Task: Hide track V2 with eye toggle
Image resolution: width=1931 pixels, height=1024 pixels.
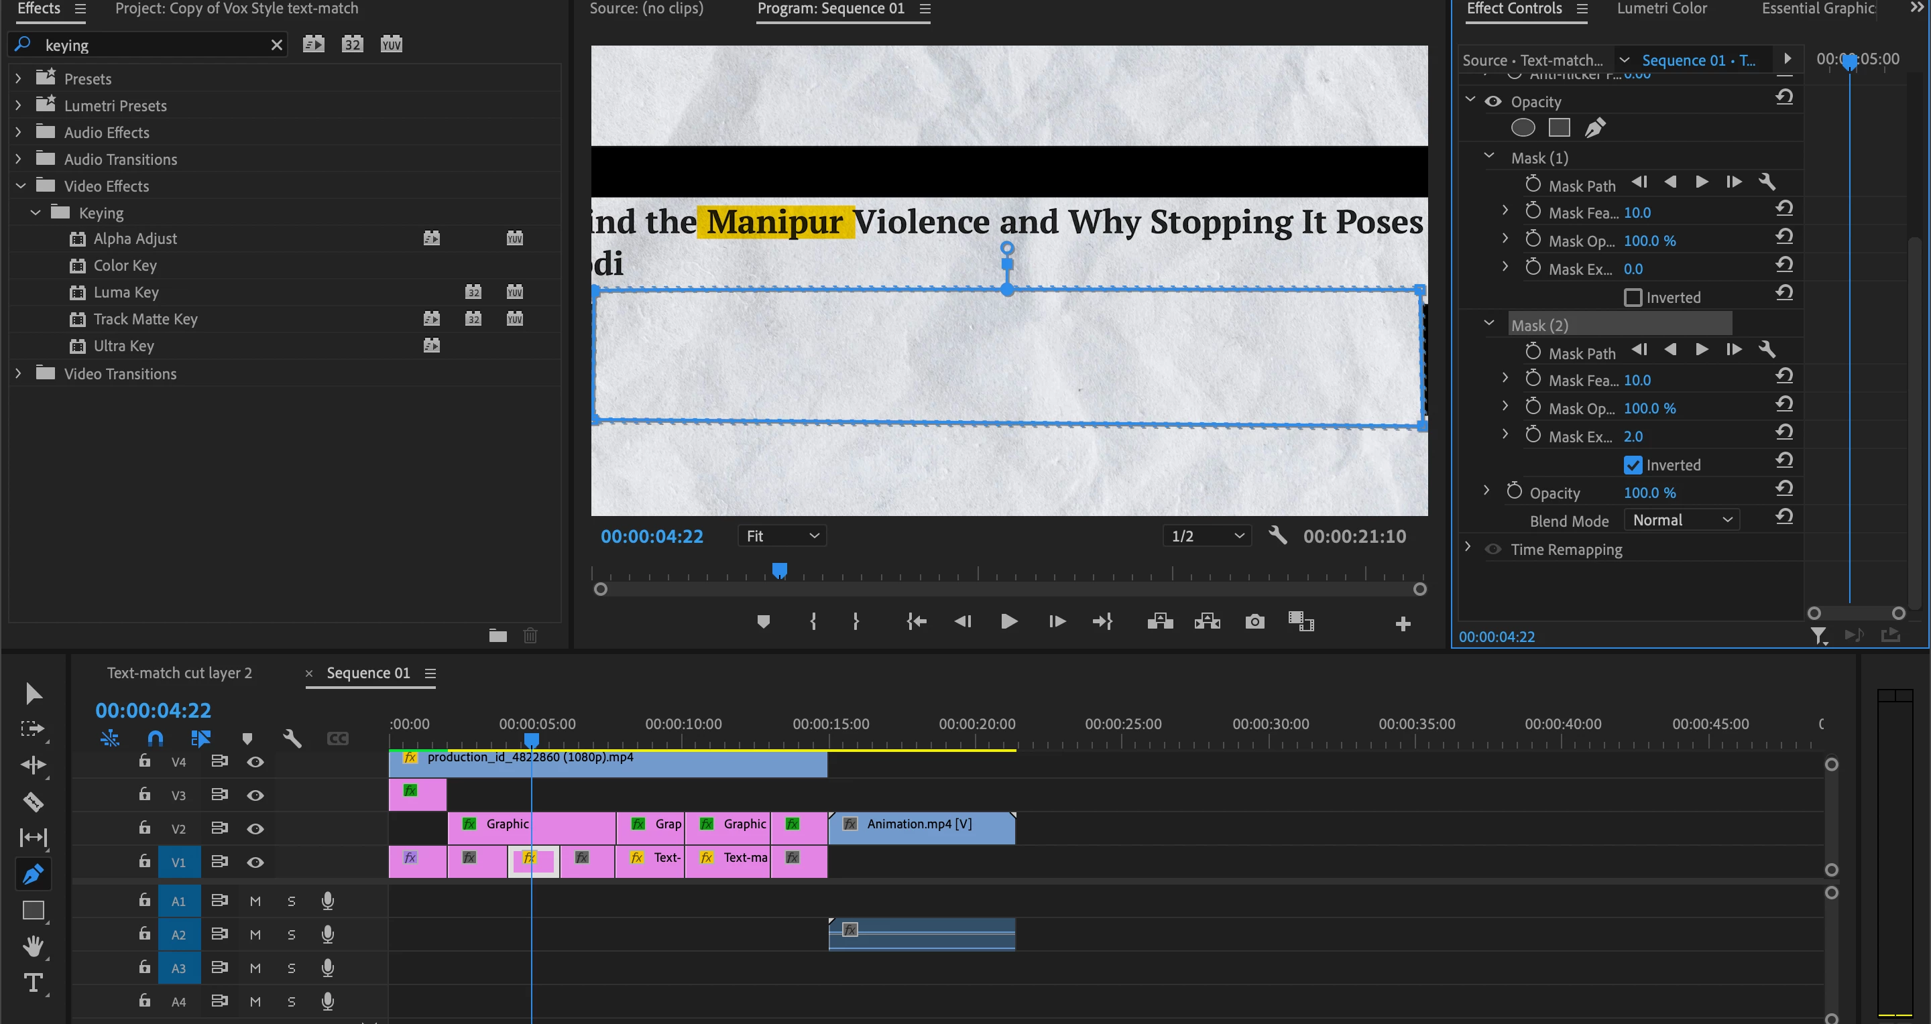Action: click(x=255, y=828)
